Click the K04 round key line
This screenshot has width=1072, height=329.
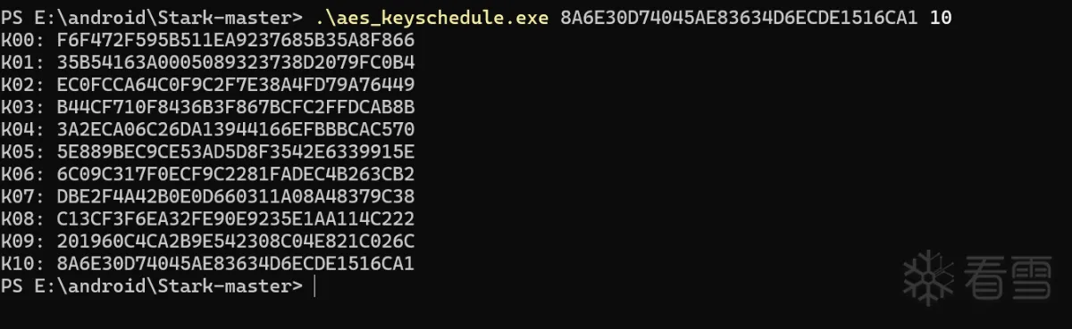click(208, 129)
